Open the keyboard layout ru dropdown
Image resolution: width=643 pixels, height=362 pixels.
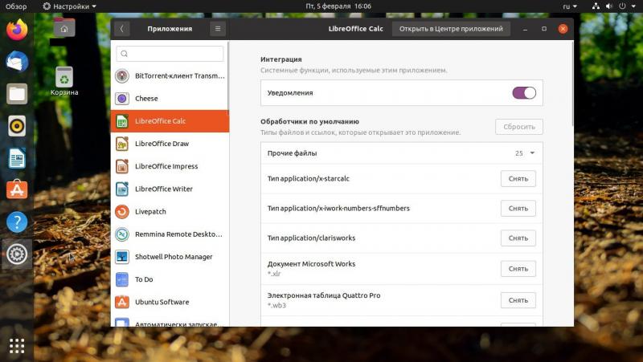coord(567,6)
